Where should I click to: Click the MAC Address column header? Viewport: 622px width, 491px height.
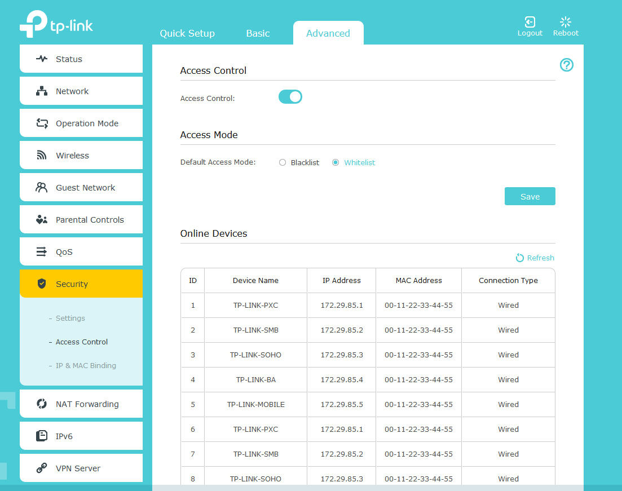tap(418, 280)
